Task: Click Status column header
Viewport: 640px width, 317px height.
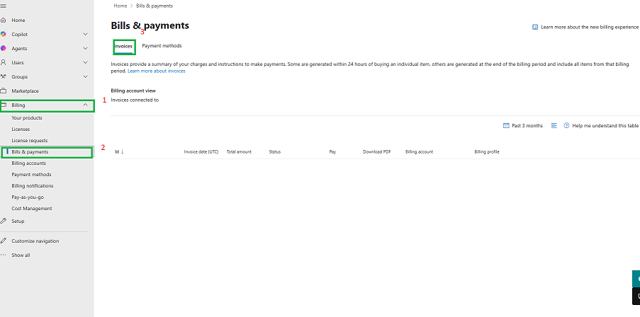Action: click(275, 151)
